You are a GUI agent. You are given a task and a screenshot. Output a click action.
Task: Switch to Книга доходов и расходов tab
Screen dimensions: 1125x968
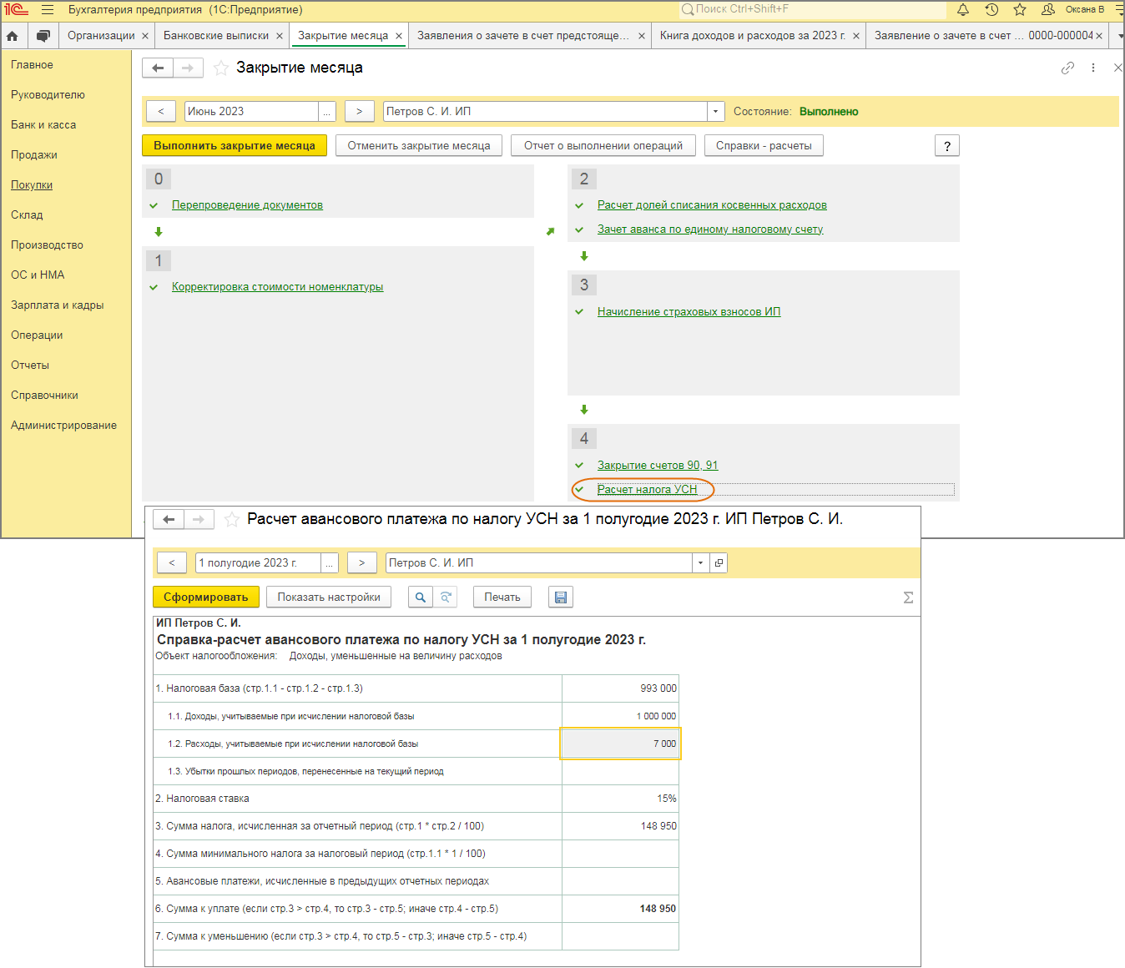pyautogui.click(x=753, y=36)
